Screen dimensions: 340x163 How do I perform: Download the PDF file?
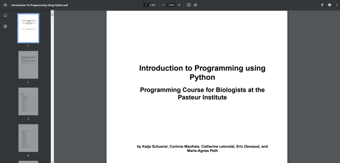click(322, 5)
